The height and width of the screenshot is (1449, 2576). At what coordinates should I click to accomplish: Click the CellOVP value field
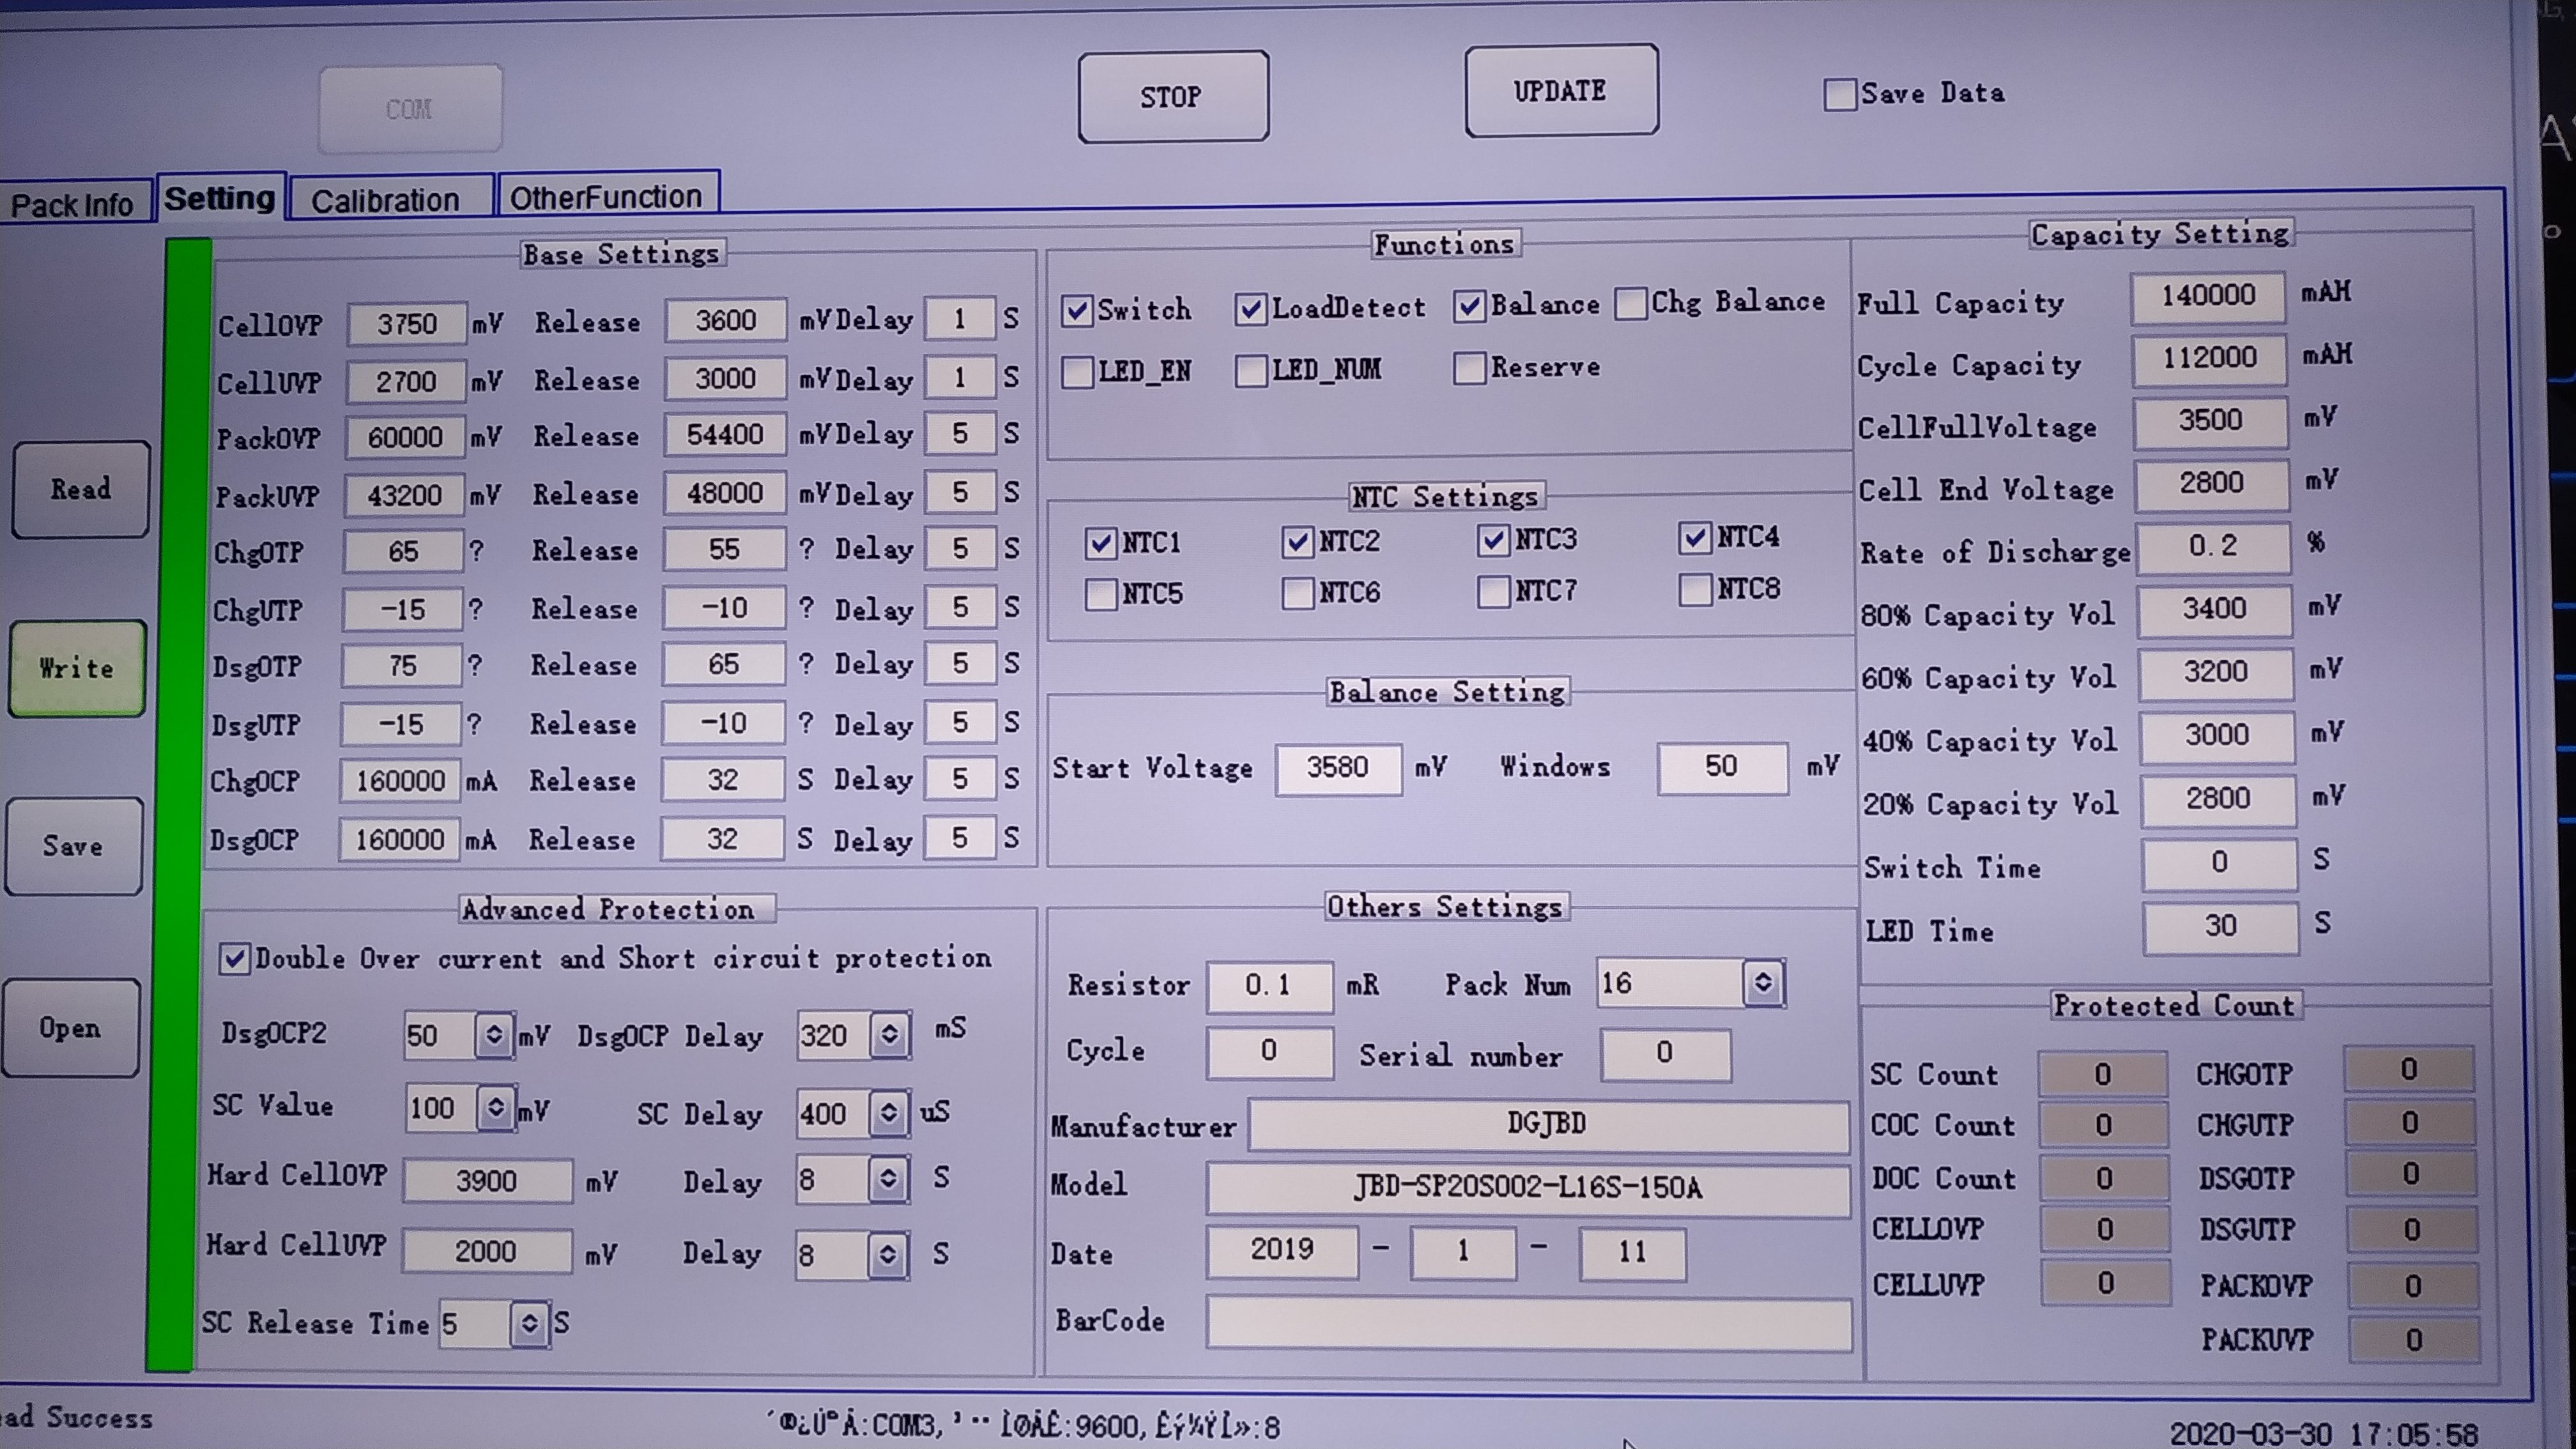[406, 324]
